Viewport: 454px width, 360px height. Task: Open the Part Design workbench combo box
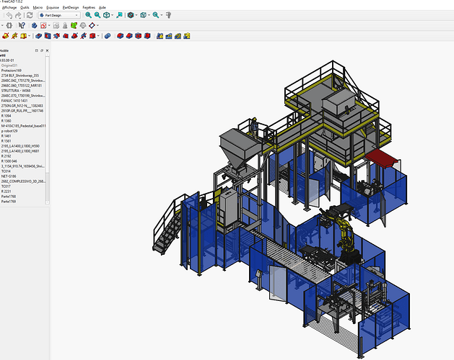59,15
